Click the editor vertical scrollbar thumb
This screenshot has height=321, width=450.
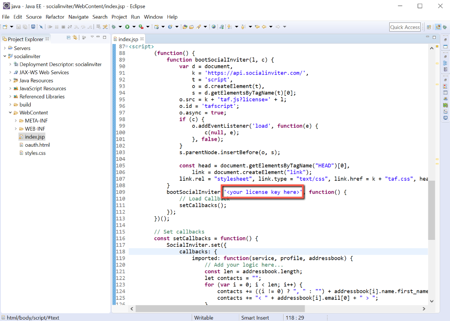click(x=431, y=210)
